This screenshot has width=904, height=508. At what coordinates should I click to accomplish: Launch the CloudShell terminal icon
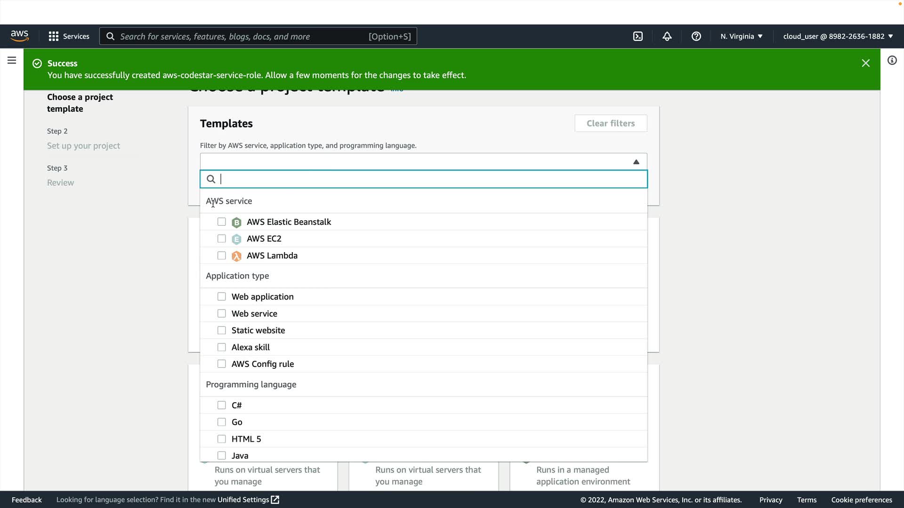coord(638,36)
